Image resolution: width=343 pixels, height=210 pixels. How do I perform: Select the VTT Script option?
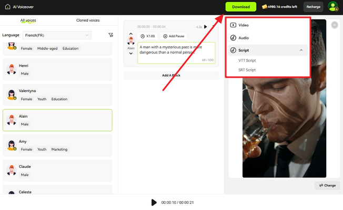click(x=247, y=60)
